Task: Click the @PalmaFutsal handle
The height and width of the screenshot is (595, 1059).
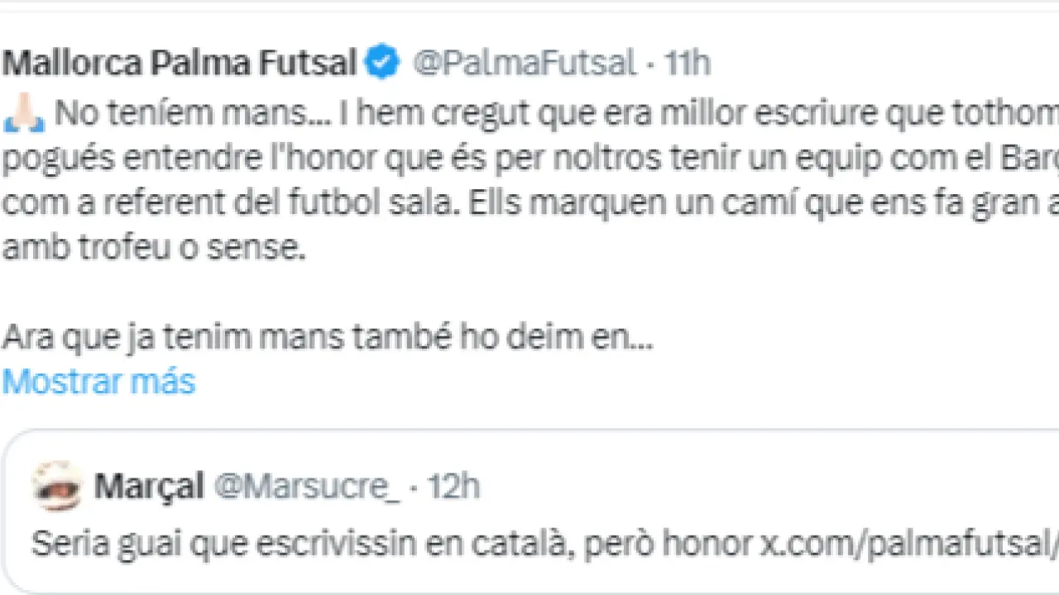Action: [x=524, y=64]
